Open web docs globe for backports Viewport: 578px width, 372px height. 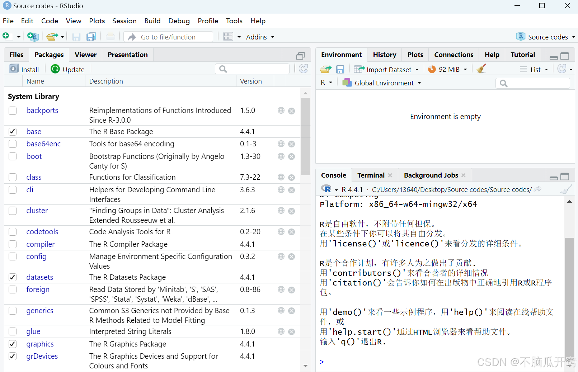point(281,110)
